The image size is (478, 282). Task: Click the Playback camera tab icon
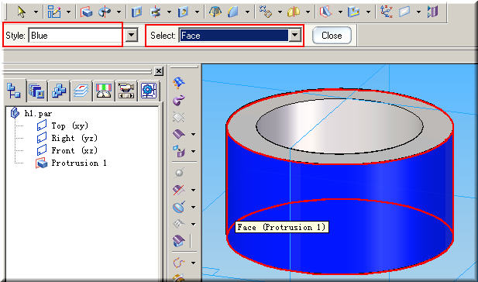point(126,91)
